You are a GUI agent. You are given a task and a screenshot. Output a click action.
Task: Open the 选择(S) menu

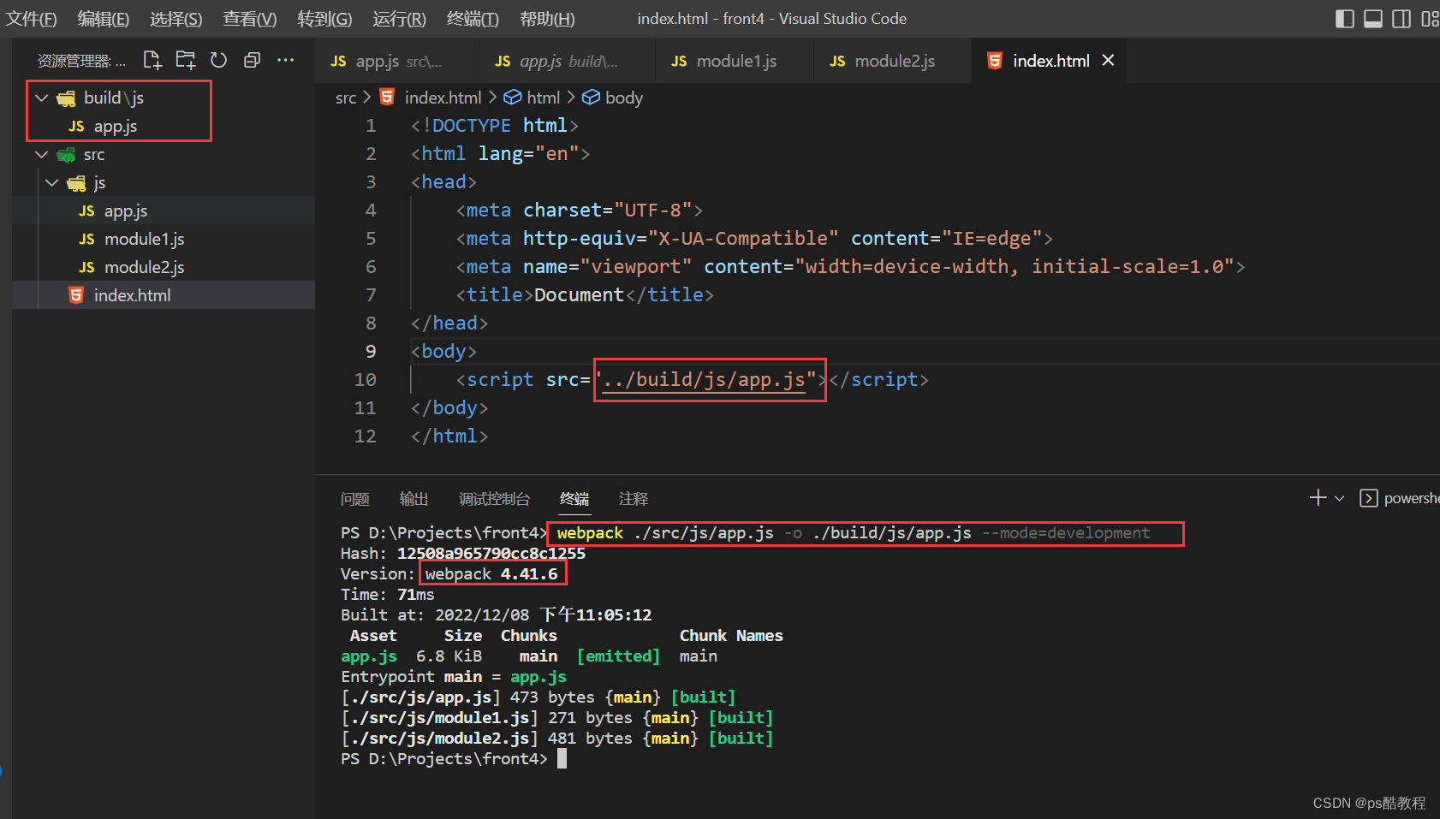[x=176, y=19]
